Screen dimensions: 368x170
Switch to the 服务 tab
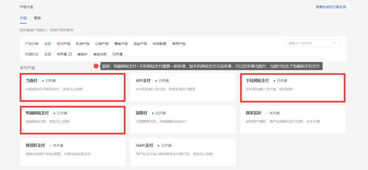(x=37, y=18)
